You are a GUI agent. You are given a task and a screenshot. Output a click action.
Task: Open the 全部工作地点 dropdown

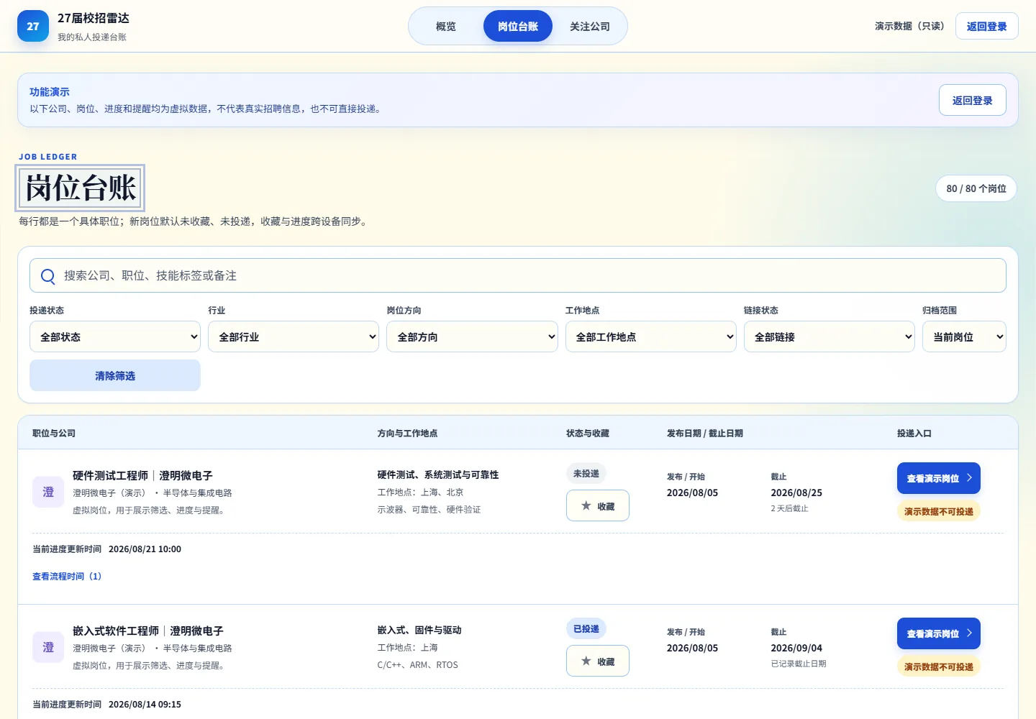[x=650, y=336]
